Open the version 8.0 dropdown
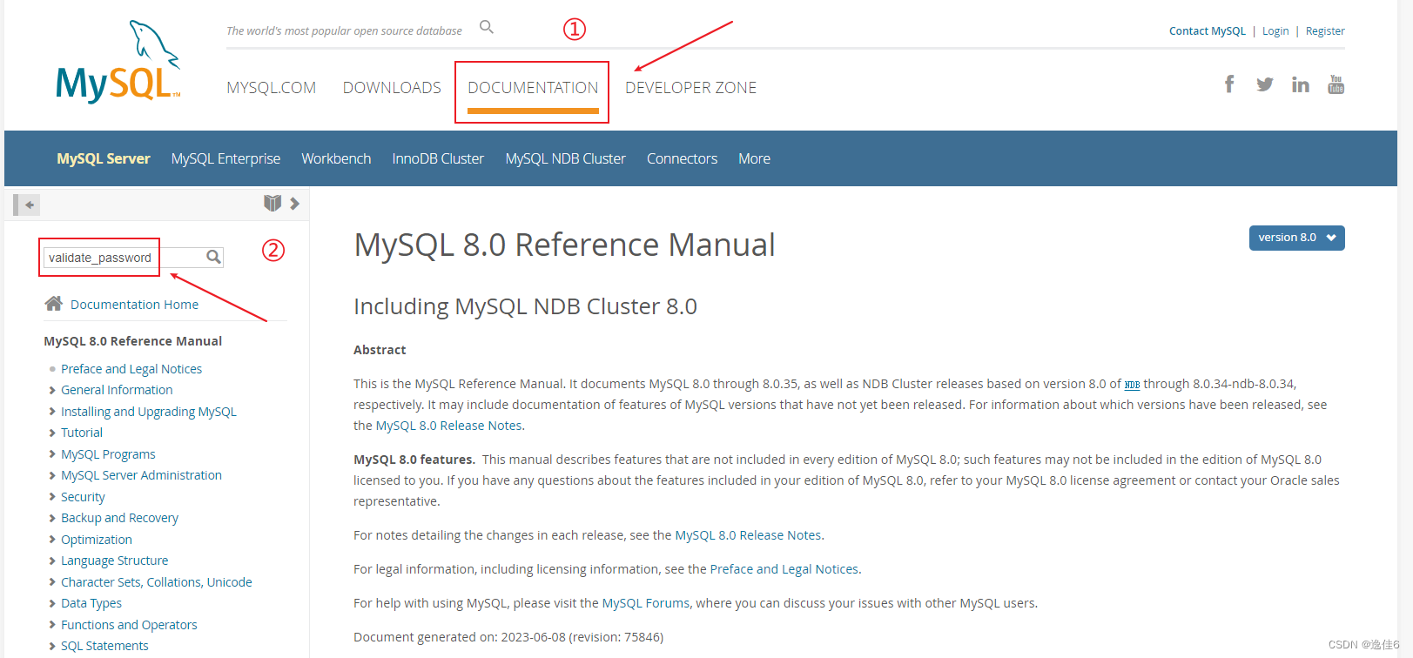Screen dimensions: 1413x658 pos(1296,238)
